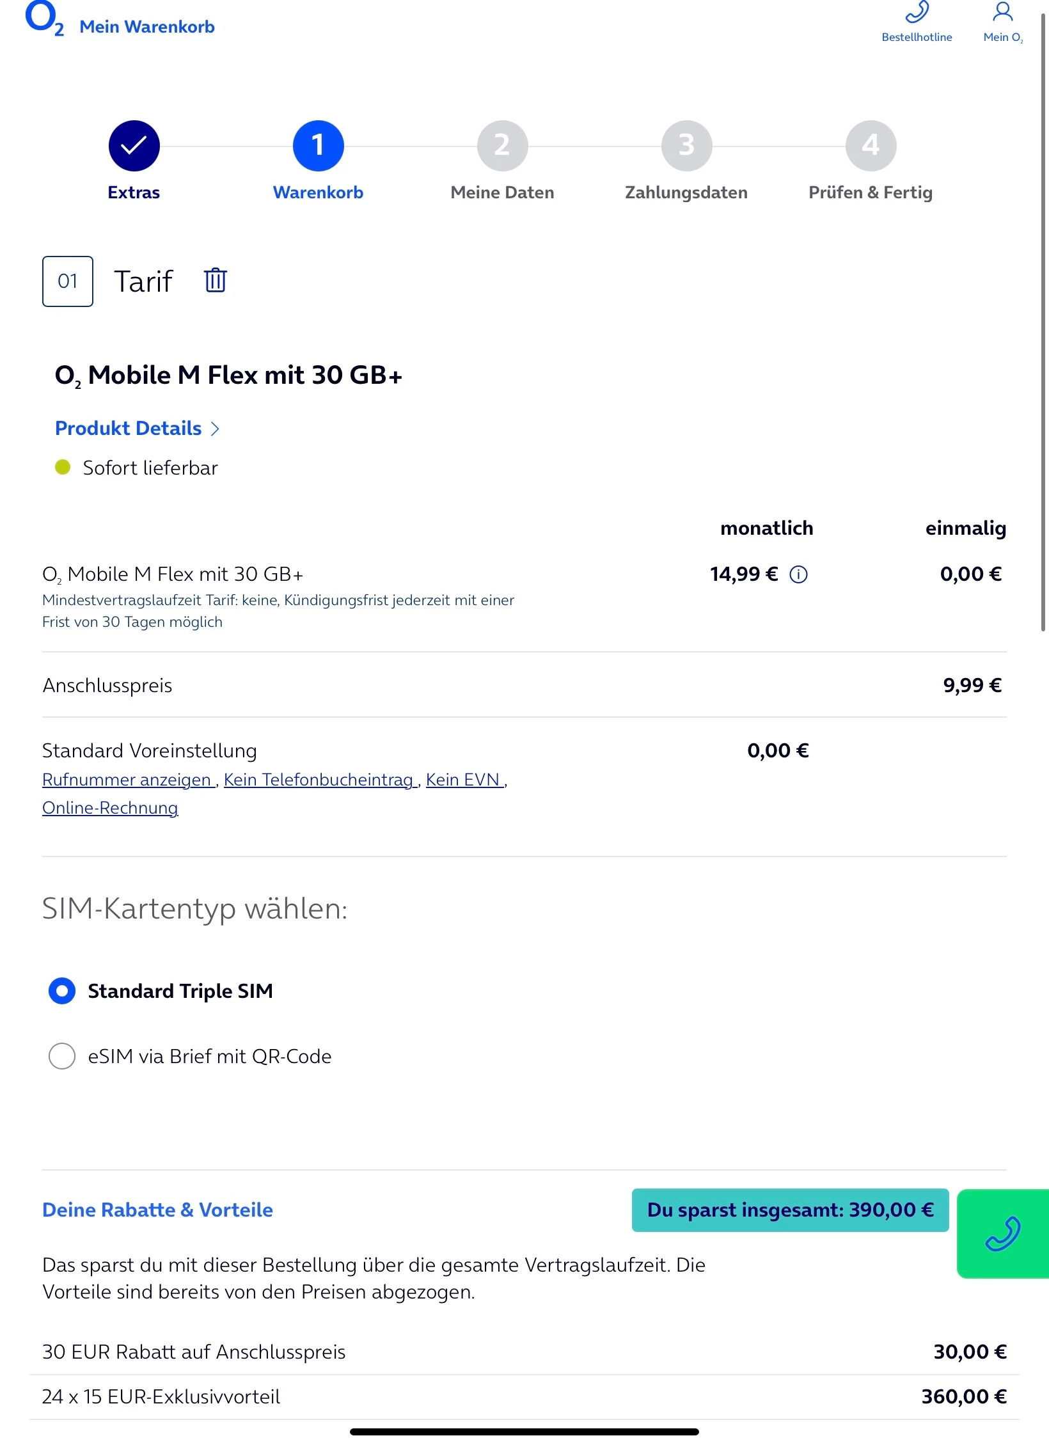Screen dimensions: 1049x1445
Task: Delete the Tarif with trash icon
Action: pyautogui.click(x=216, y=280)
